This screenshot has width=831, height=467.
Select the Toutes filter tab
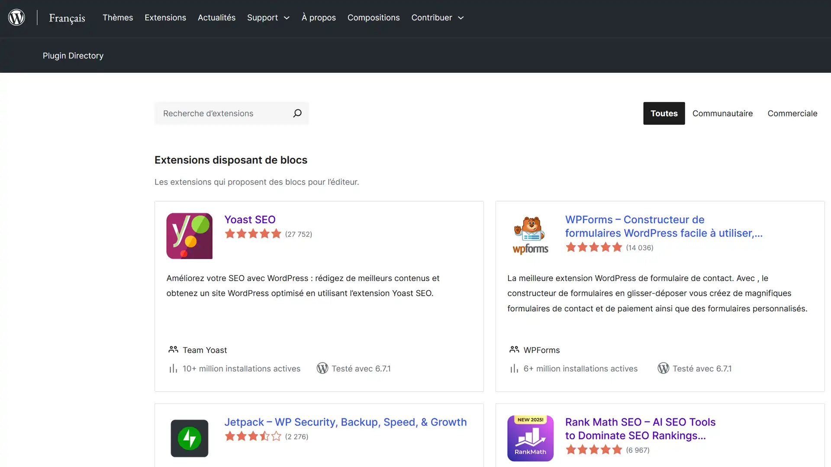pos(664,113)
